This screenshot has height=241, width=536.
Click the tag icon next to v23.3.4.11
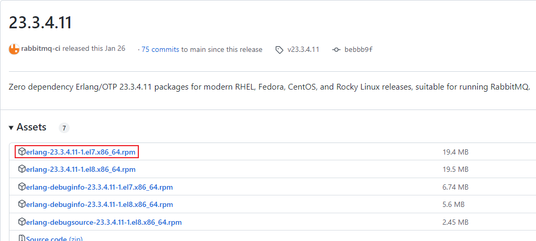coord(279,50)
